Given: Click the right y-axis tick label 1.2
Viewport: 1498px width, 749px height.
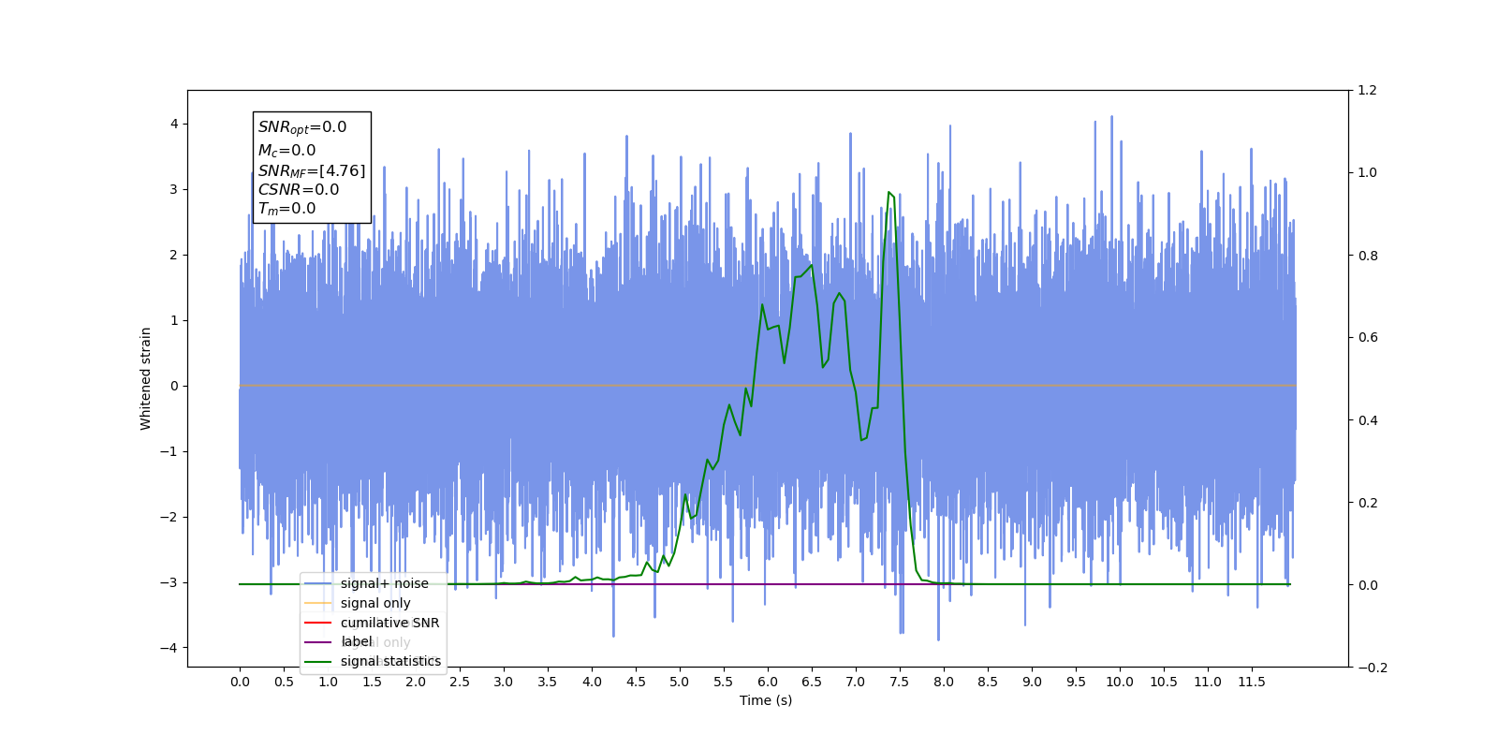Looking at the screenshot, I should pos(1368,91).
